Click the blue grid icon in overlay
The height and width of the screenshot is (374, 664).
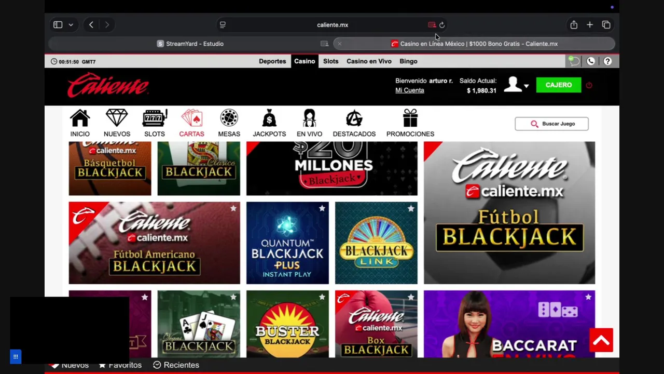pos(16,356)
